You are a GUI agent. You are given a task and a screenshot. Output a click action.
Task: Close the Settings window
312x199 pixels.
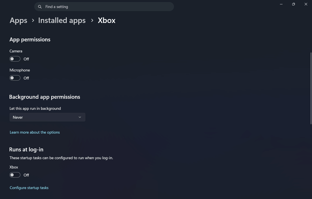click(306, 4)
